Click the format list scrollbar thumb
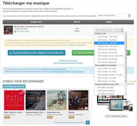Image resolution: width=137 pixels, height=126 pixels. [125, 58]
